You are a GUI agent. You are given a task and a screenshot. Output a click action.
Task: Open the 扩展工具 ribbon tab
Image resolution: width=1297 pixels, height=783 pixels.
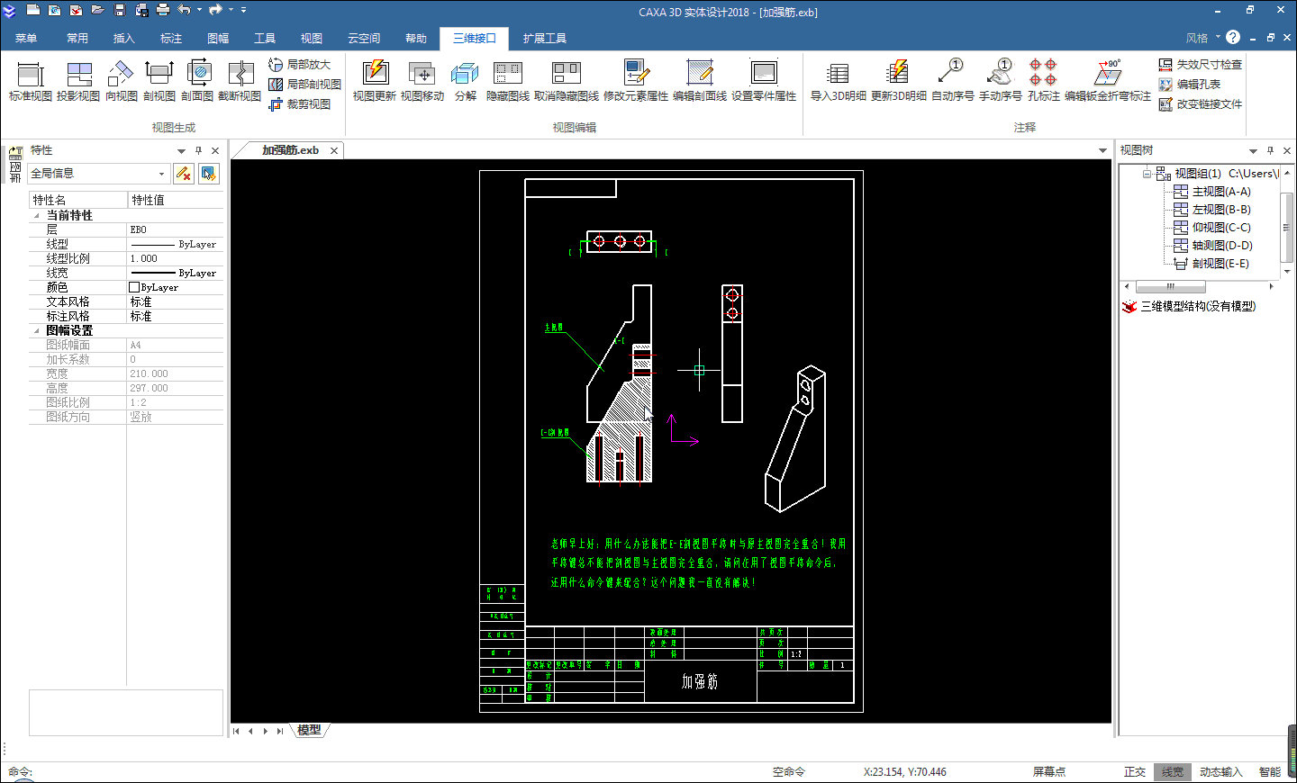point(545,39)
